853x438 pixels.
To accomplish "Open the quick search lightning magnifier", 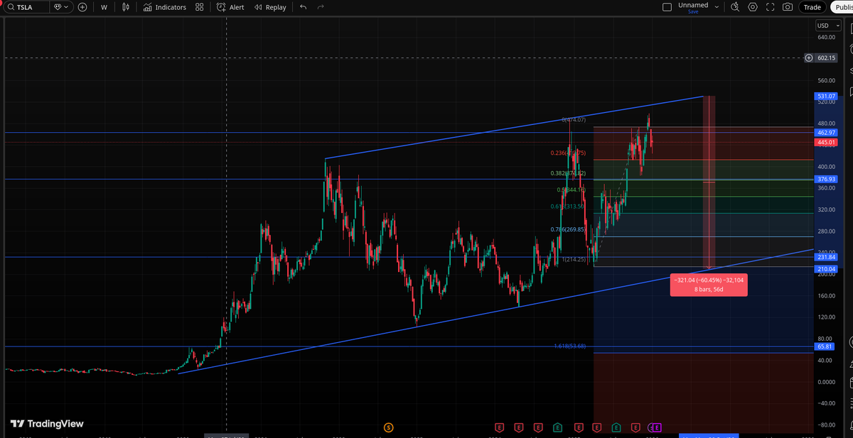I will tap(735, 7).
